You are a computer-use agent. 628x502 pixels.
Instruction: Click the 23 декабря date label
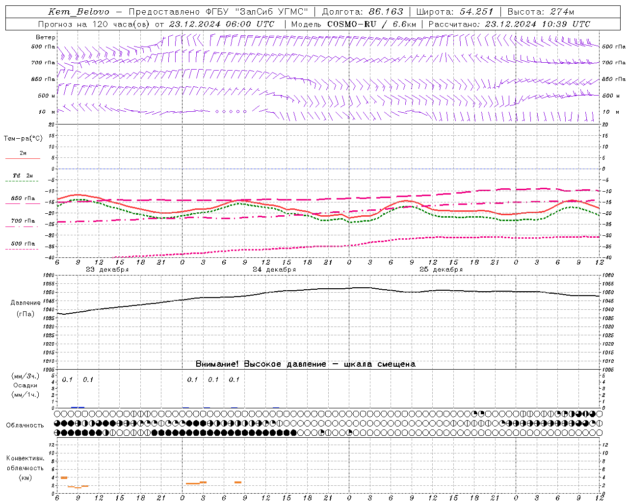click(107, 270)
